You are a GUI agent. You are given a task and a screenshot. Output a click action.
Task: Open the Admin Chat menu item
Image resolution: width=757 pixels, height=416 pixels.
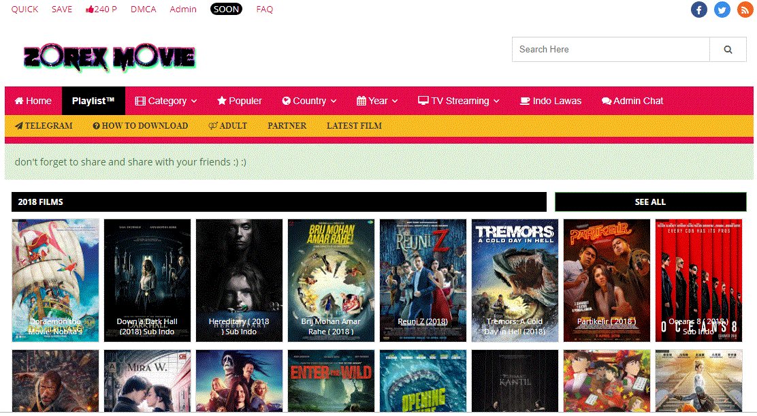pos(632,101)
